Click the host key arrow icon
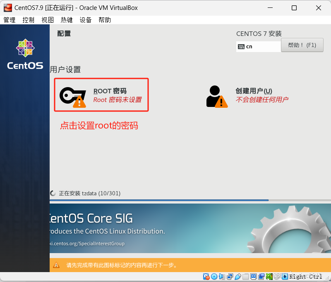This screenshot has height=282, width=331. (x=285, y=277)
